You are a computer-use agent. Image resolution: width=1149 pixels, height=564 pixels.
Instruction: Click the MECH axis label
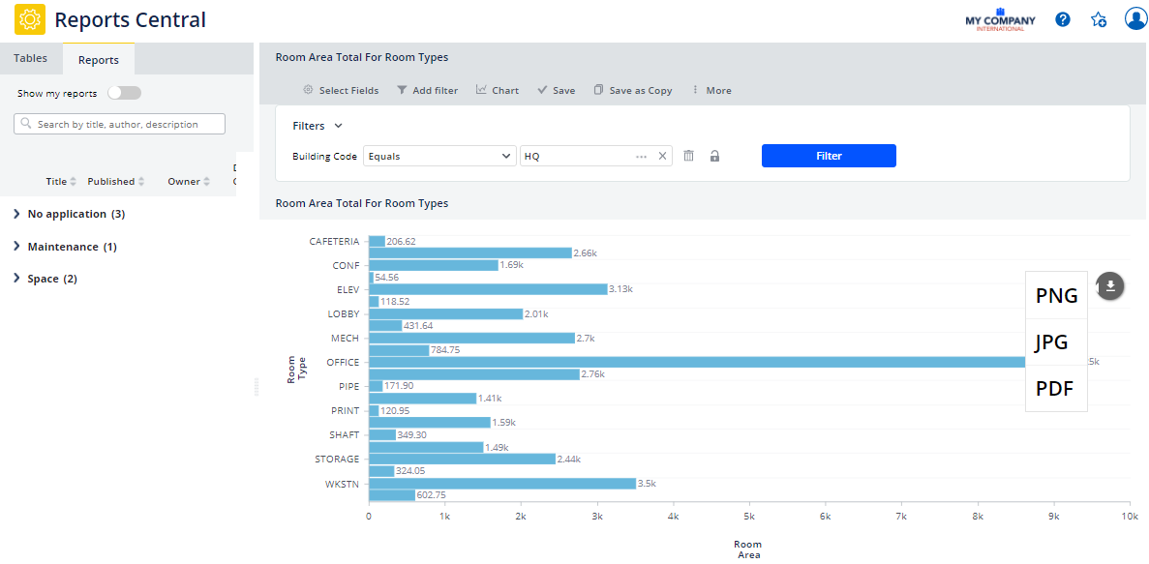click(x=345, y=338)
